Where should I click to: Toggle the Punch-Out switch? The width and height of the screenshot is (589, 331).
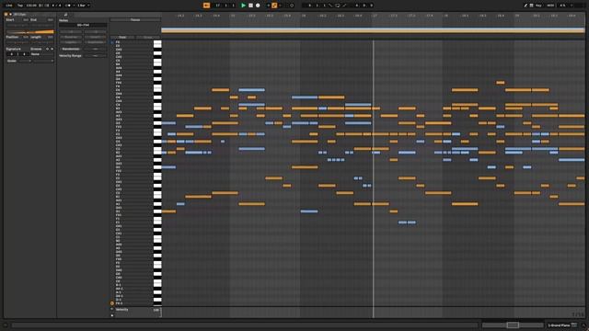click(344, 6)
